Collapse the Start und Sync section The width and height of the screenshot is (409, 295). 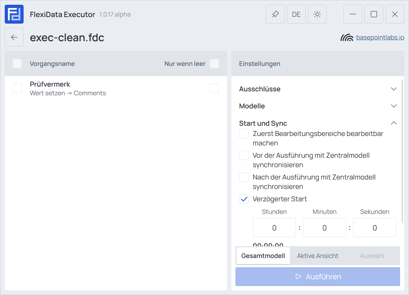click(394, 123)
